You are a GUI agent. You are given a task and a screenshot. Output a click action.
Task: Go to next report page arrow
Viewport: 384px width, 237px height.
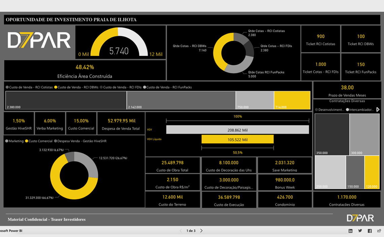point(201,231)
